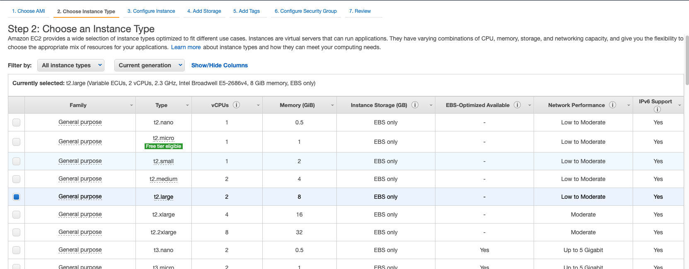This screenshot has width=689, height=269.
Task: Click the IPv6 Support info icon
Action: click(x=657, y=109)
